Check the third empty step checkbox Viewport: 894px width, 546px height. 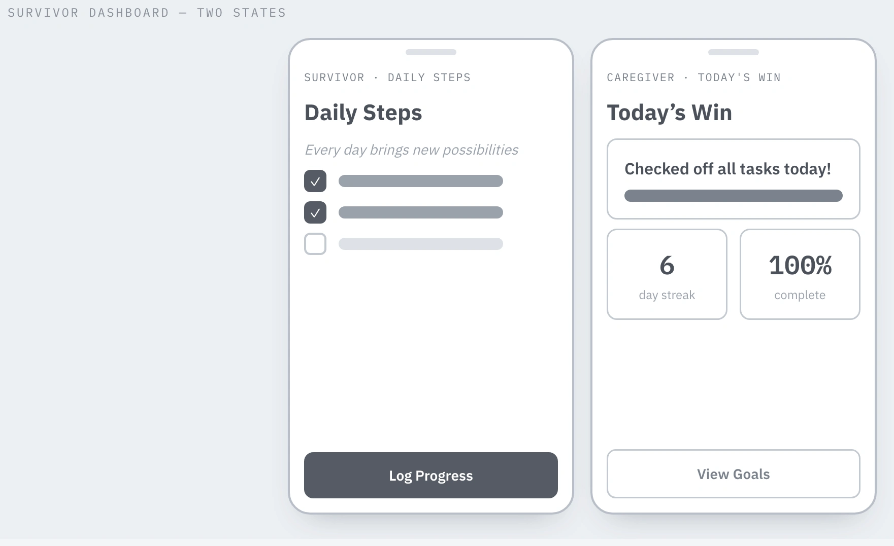[315, 244]
